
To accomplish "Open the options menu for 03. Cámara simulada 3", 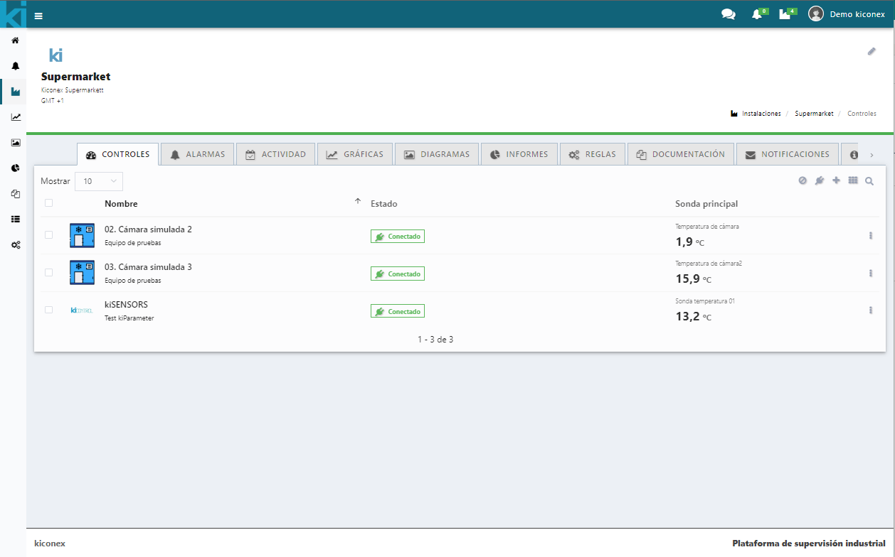I will [x=871, y=273].
